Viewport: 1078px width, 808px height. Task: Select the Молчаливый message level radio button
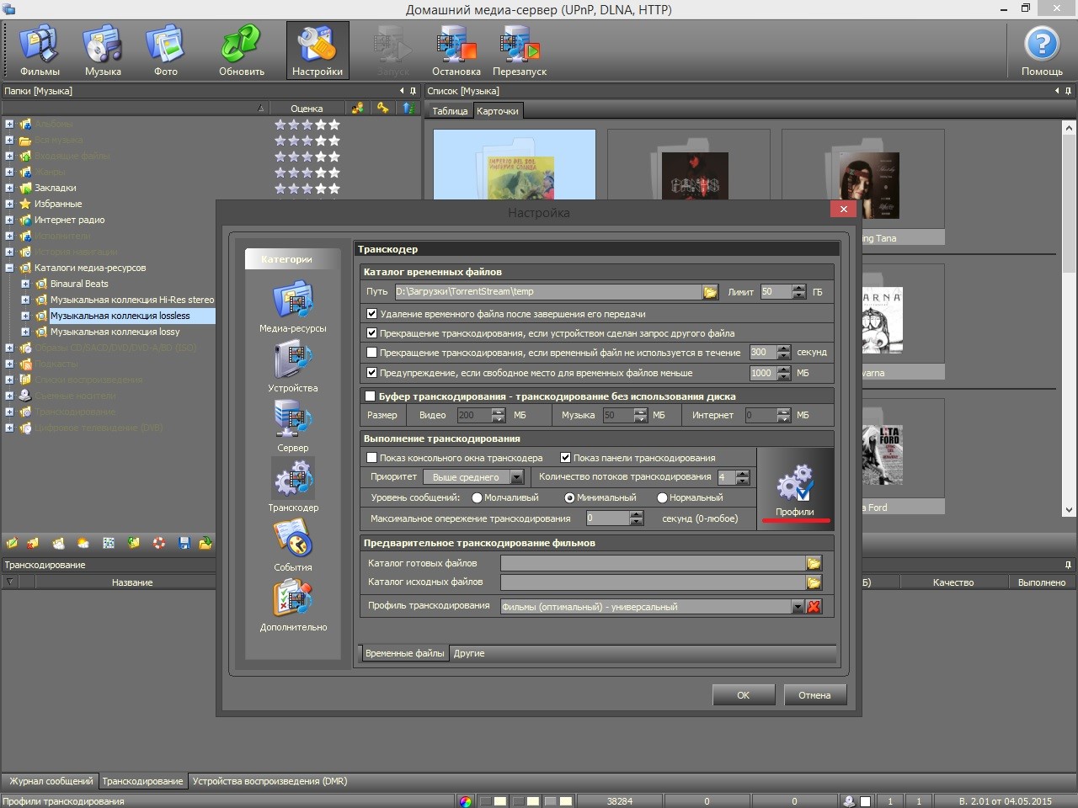[x=477, y=497]
